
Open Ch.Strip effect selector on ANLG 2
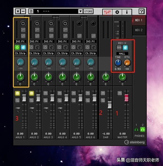34,53
